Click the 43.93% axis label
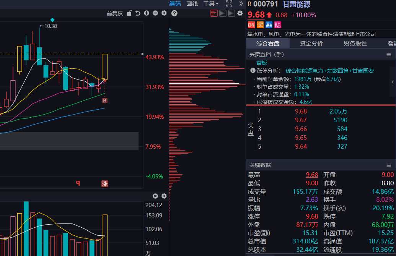This screenshot has width=396, height=256. tap(155, 57)
